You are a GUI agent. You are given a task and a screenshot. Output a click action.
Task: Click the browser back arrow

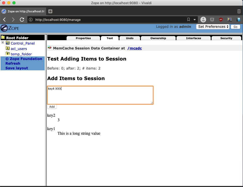[x=4, y=20]
